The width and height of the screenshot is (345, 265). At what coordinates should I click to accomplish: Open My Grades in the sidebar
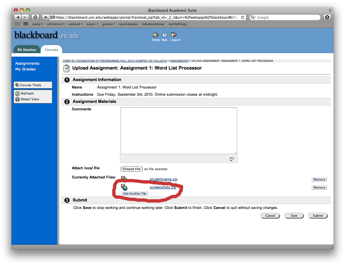click(x=26, y=69)
